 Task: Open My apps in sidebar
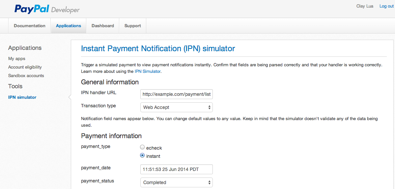tap(16, 59)
